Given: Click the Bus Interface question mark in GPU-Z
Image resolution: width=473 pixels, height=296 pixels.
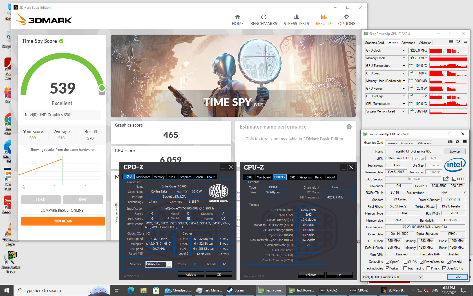Looking at the screenshot, I should click(x=465, y=193).
